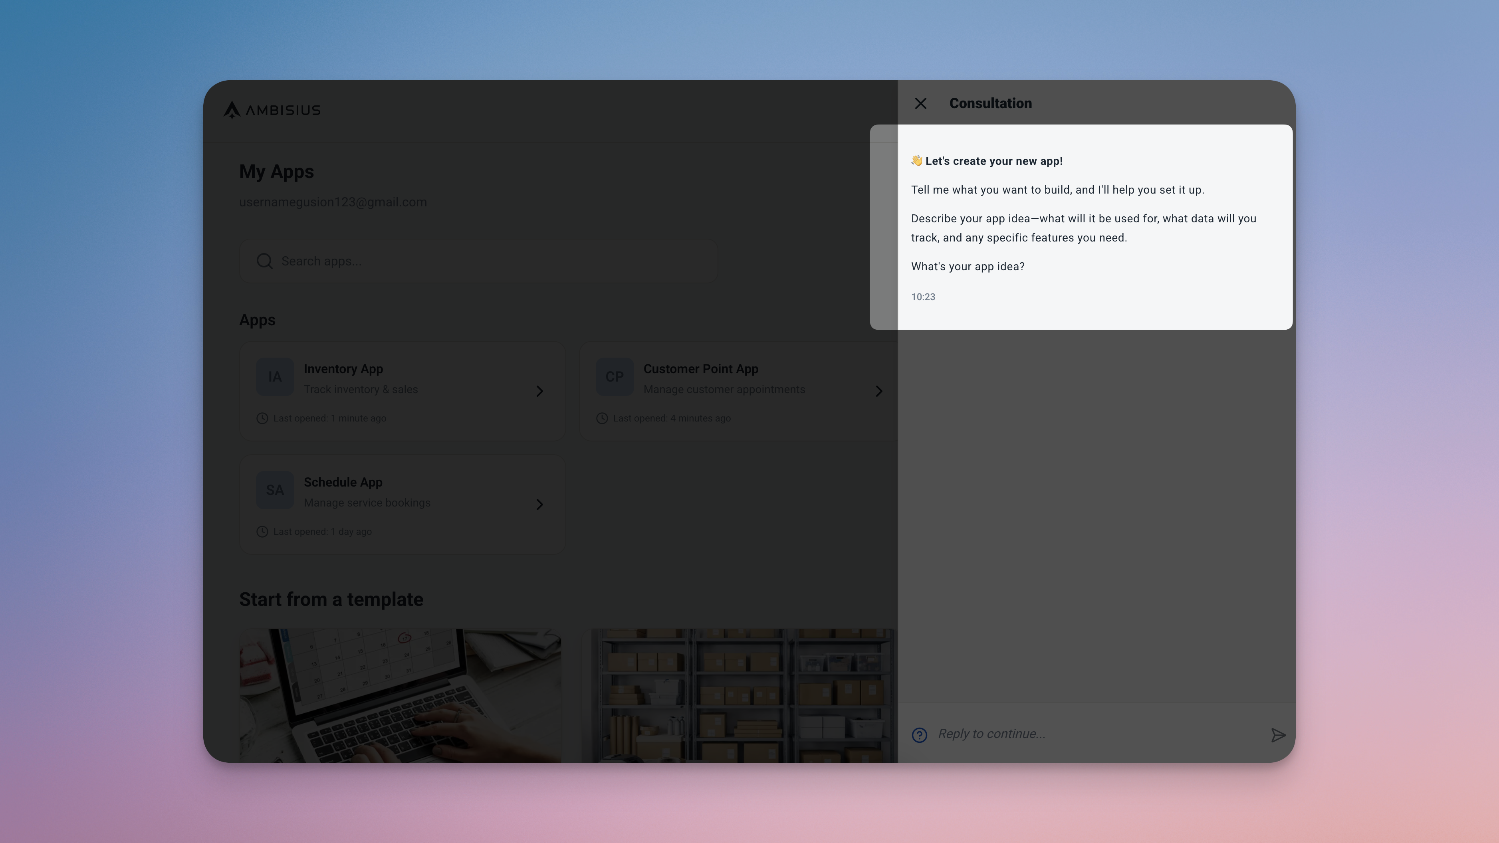Image resolution: width=1499 pixels, height=843 pixels.
Task: Click the Inventory App clock icon
Action: coord(262,418)
